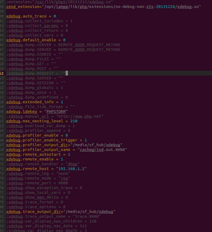Image resolution: width=212 pixels, height=232 pixels.
Task: Click the ';xdebug.profiler_append = 0' line
Action: click(x=38, y=131)
